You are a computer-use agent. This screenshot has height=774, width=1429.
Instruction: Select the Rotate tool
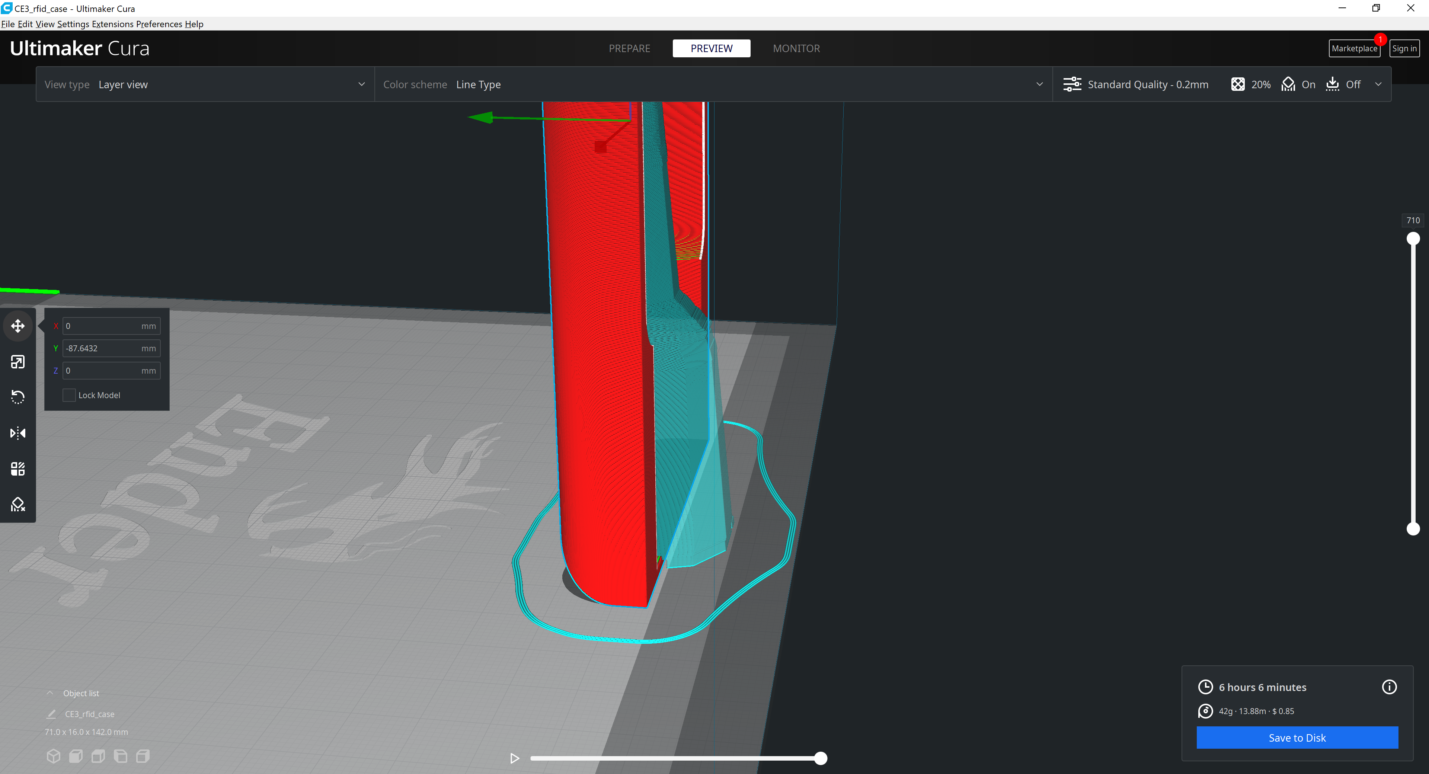[x=17, y=397]
